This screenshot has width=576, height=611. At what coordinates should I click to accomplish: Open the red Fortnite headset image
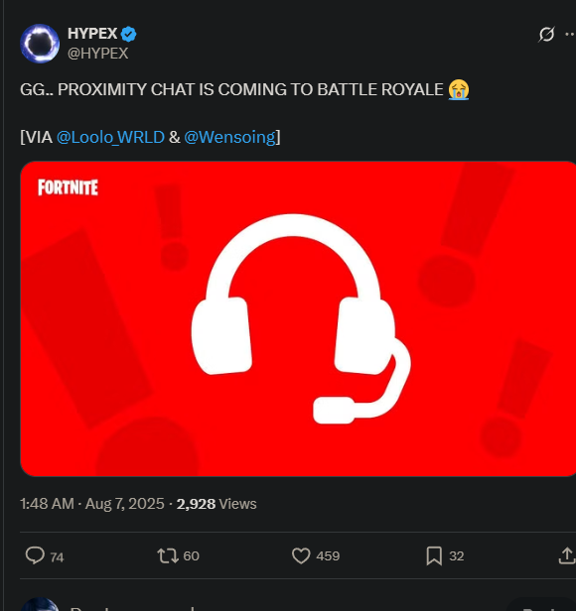pos(298,318)
